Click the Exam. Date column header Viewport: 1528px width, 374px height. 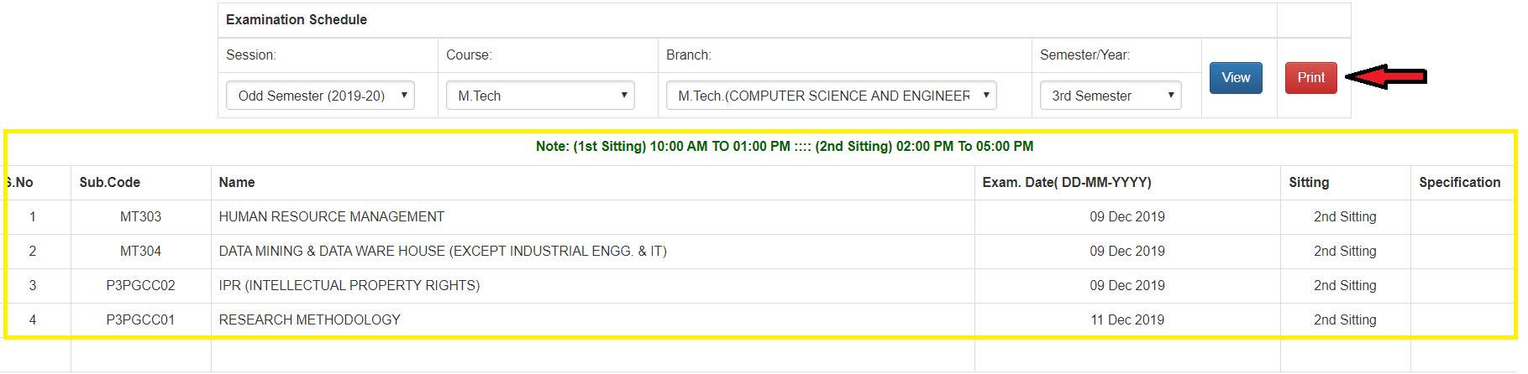[x=1066, y=183]
